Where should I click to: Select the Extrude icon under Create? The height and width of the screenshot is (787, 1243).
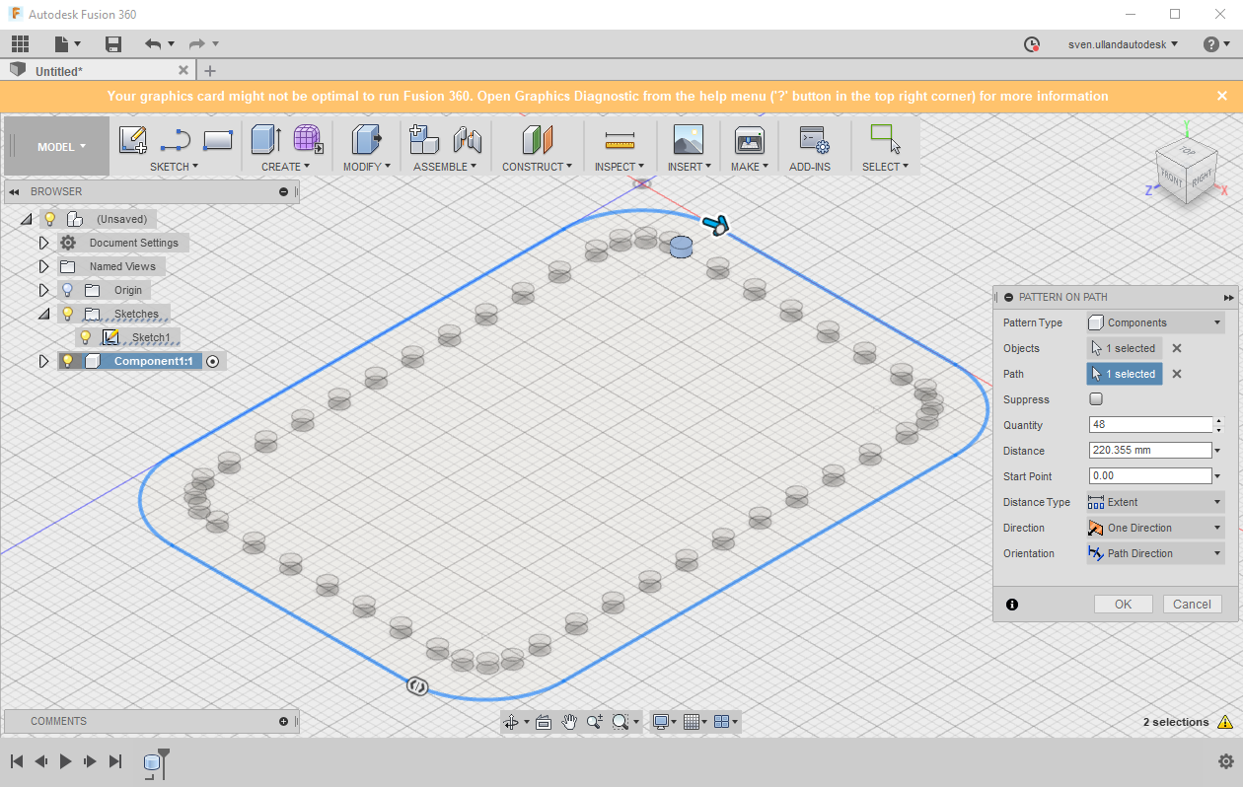coord(265,140)
